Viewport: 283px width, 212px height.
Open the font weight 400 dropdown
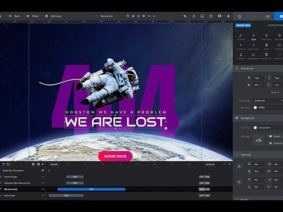pos(258,85)
